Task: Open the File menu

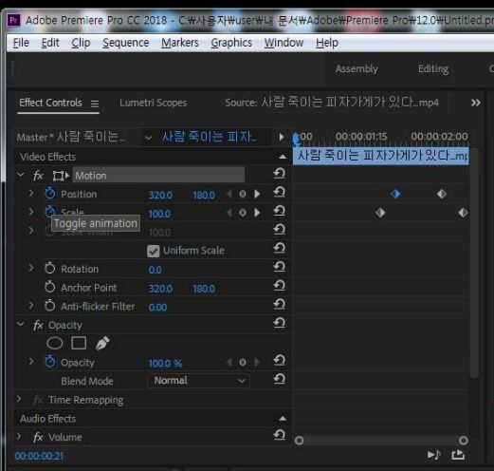Action: point(21,43)
